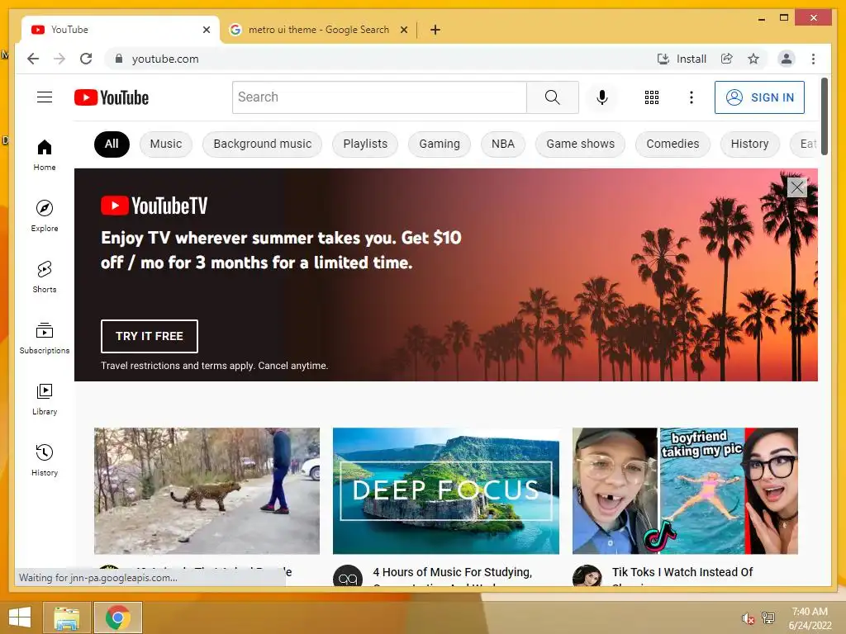Click the YouTube logo
The height and width of the screenshot is (634, 846).
pyautogui.click(x=112, y=97)
